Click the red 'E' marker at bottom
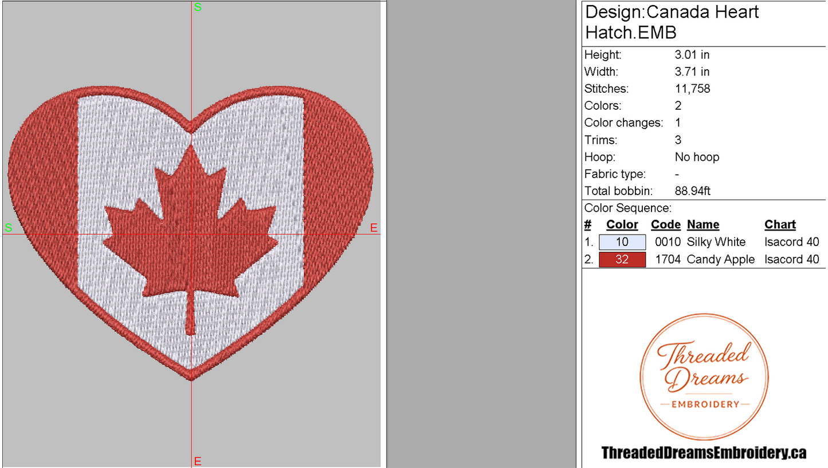The image size is (828, 468). coord(198,461)
